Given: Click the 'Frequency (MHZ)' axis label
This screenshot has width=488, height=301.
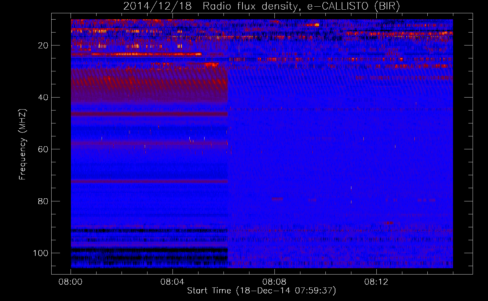Looking at the screenshot, I should (23, 144).
